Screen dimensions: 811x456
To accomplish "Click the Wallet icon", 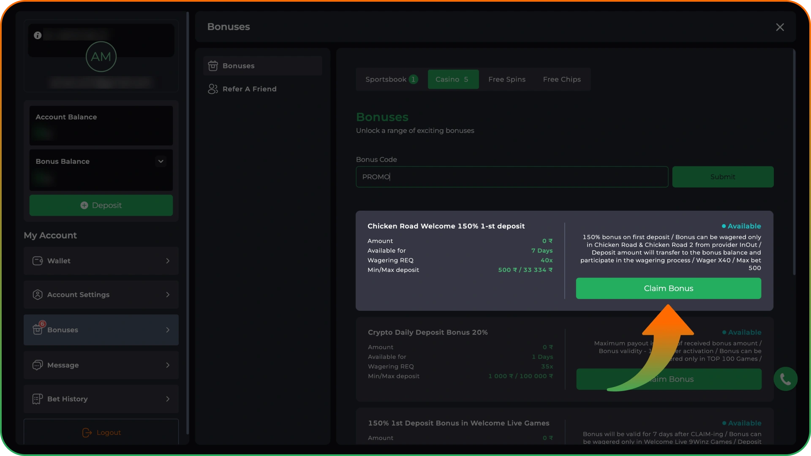I will click(38, 261).
